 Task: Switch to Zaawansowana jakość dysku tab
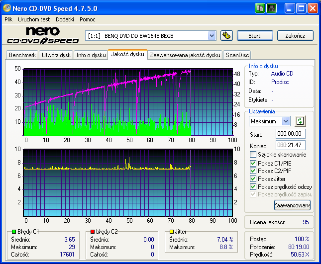click(185, 55)
